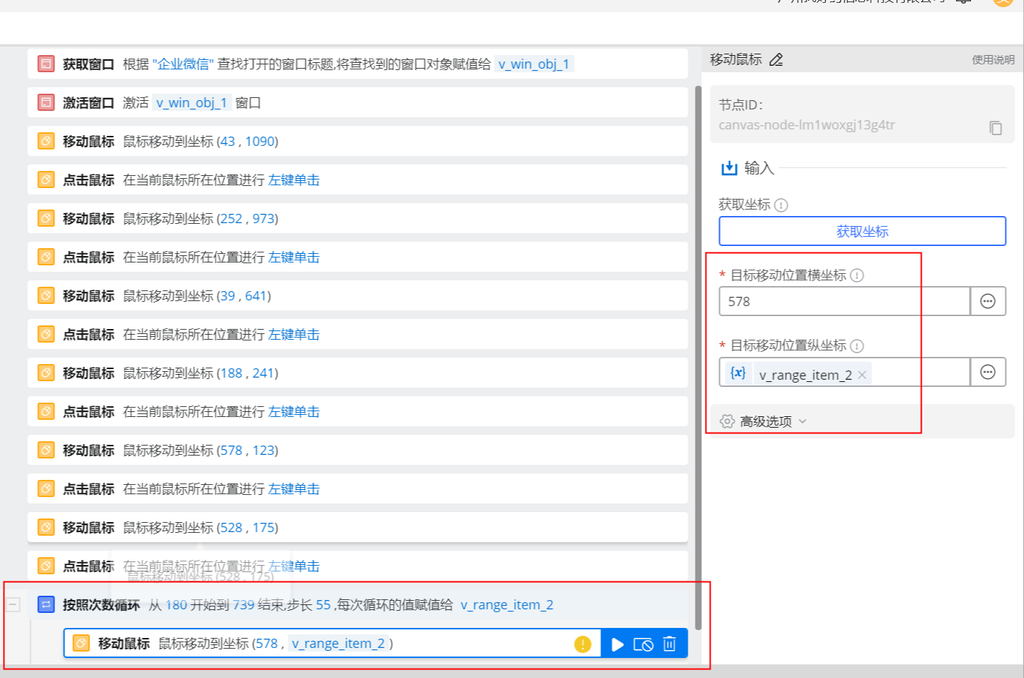Viewport: 1024px width, 678px height.
Task: Select the 激活窗口 v_win_obj_1 step row
Action: (358, 102)
